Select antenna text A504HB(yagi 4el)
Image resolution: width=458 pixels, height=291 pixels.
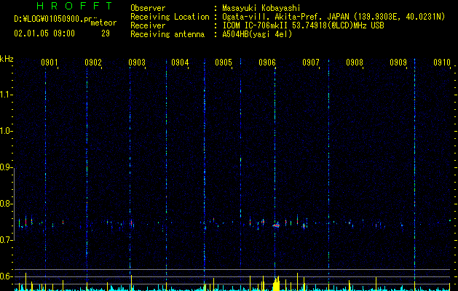tap(257, 34)
